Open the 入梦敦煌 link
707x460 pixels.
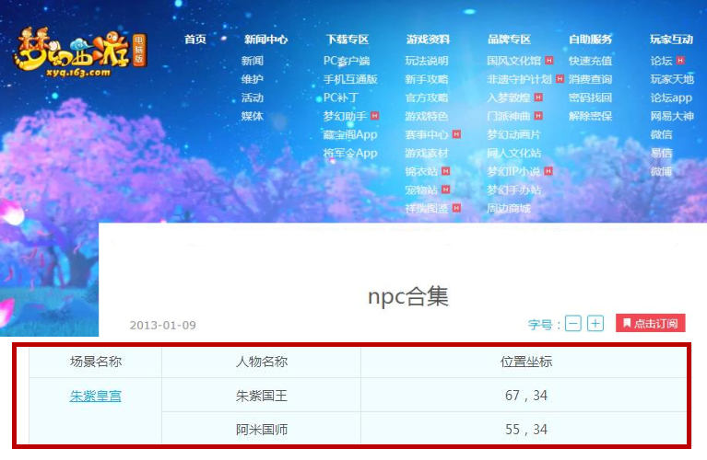pos(509,98)
